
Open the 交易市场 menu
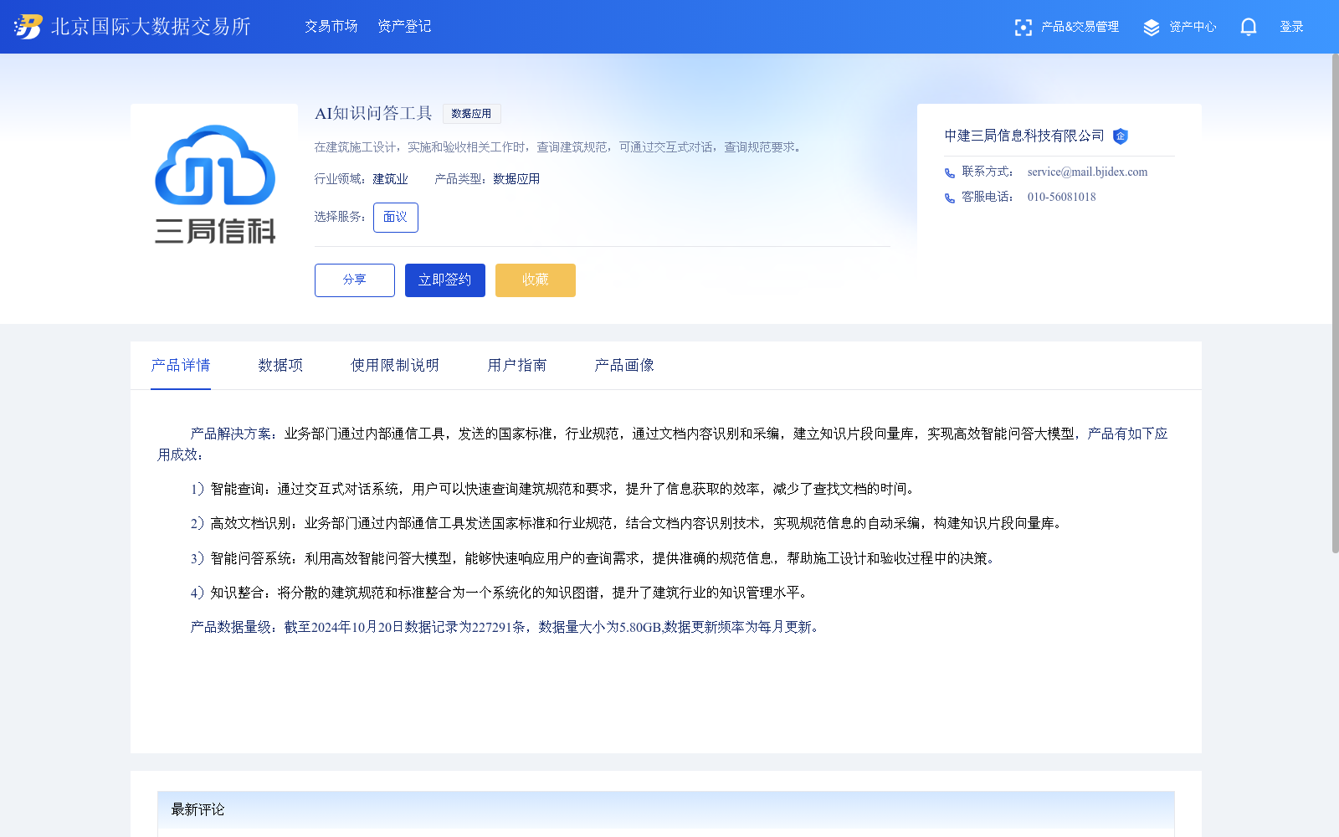point(331,27)
